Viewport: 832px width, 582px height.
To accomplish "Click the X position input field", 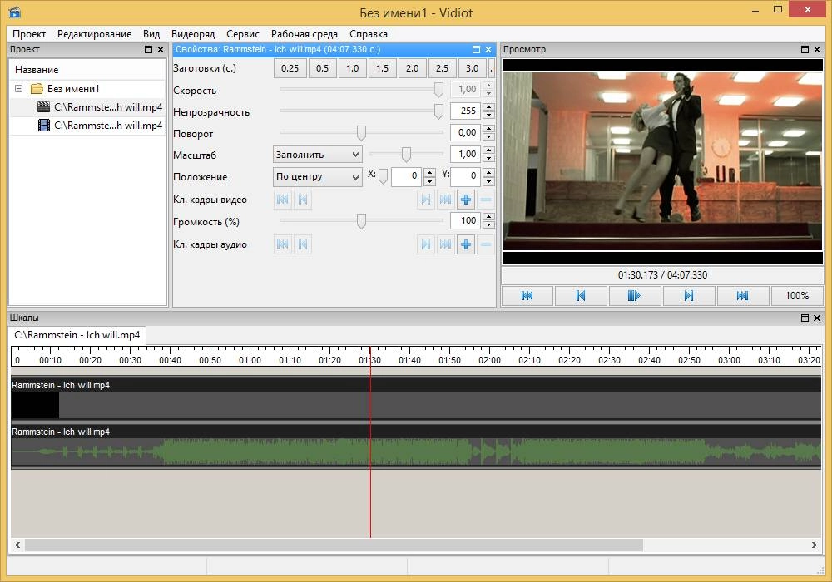I will (x=408, y=176).
